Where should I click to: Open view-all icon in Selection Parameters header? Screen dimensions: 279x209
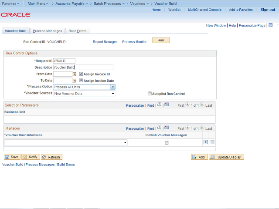159,104
